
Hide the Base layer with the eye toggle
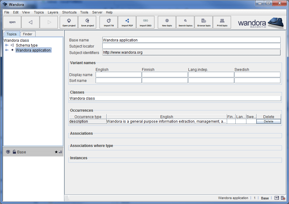[8, 152]
